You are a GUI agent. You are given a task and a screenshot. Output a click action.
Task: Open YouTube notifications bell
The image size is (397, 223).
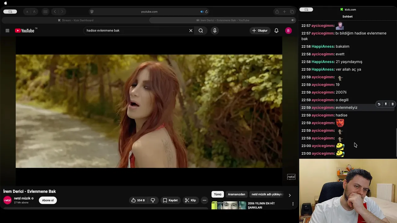(x=276, y=31)
